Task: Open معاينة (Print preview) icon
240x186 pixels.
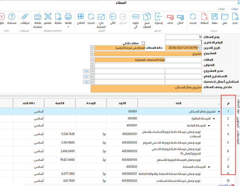Action: point(58,17)
